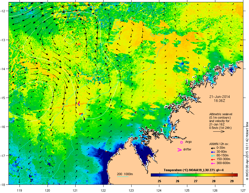Click latitude axis label -16
Viewport: 249px width, 193px height.
(x=3, y=127)
